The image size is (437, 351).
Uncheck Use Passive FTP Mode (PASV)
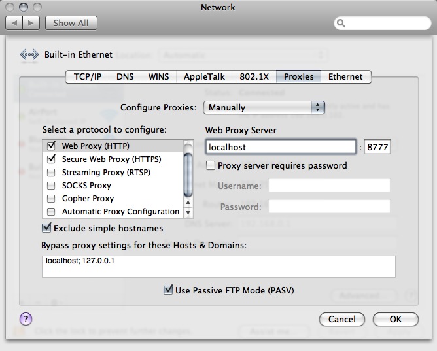coord(168,290)
